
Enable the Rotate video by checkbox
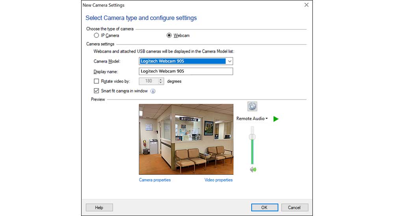pos(97,81)
